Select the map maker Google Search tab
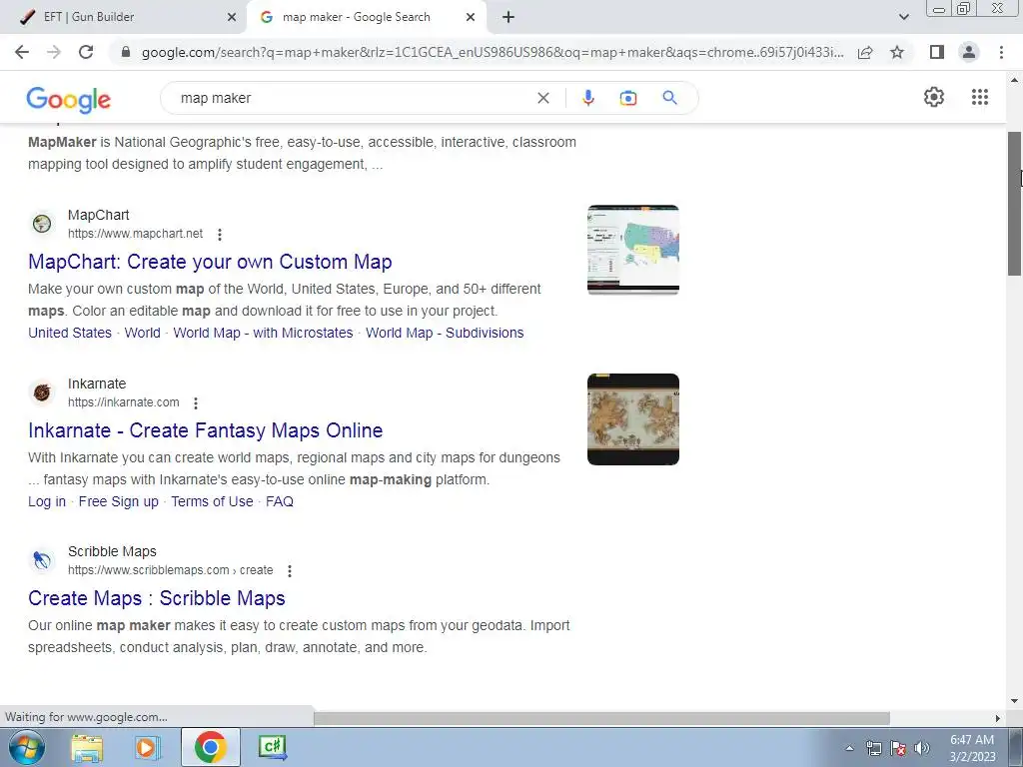The width and height of the screenshot is (1023, 767). coord(366,17)
